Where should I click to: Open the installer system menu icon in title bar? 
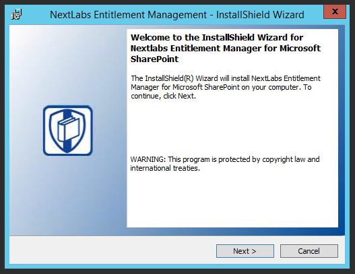[16, 15]
